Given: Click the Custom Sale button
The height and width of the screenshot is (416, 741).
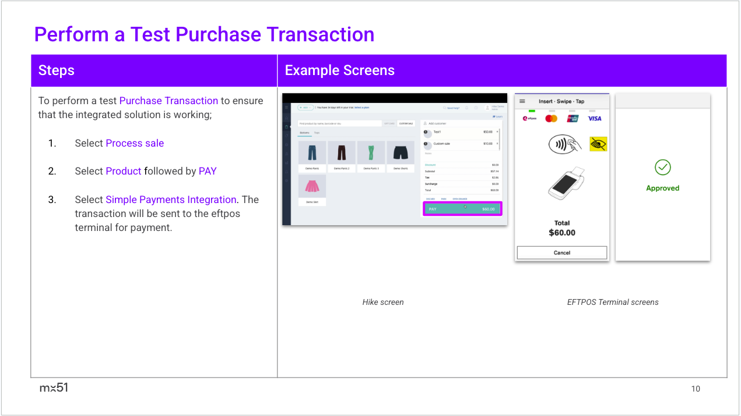Looking at the screenshot, I should [x=406, y=123].
